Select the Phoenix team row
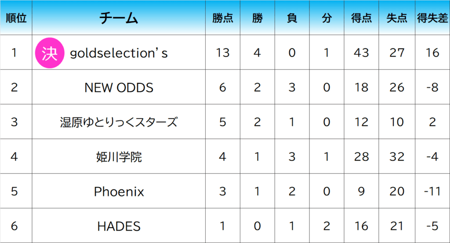The width and height of the screenshot is (450, 243). [225, 191]
